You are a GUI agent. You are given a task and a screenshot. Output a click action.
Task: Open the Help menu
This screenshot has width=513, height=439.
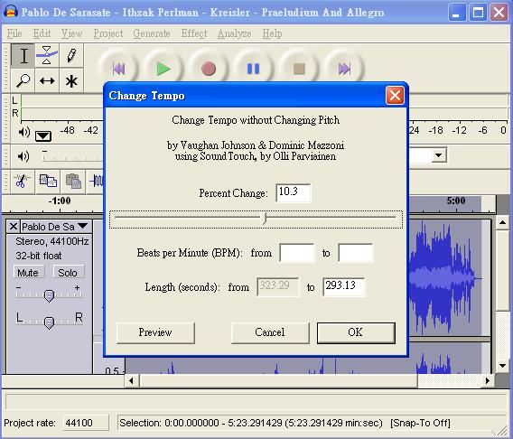click(x=272, y=33)
